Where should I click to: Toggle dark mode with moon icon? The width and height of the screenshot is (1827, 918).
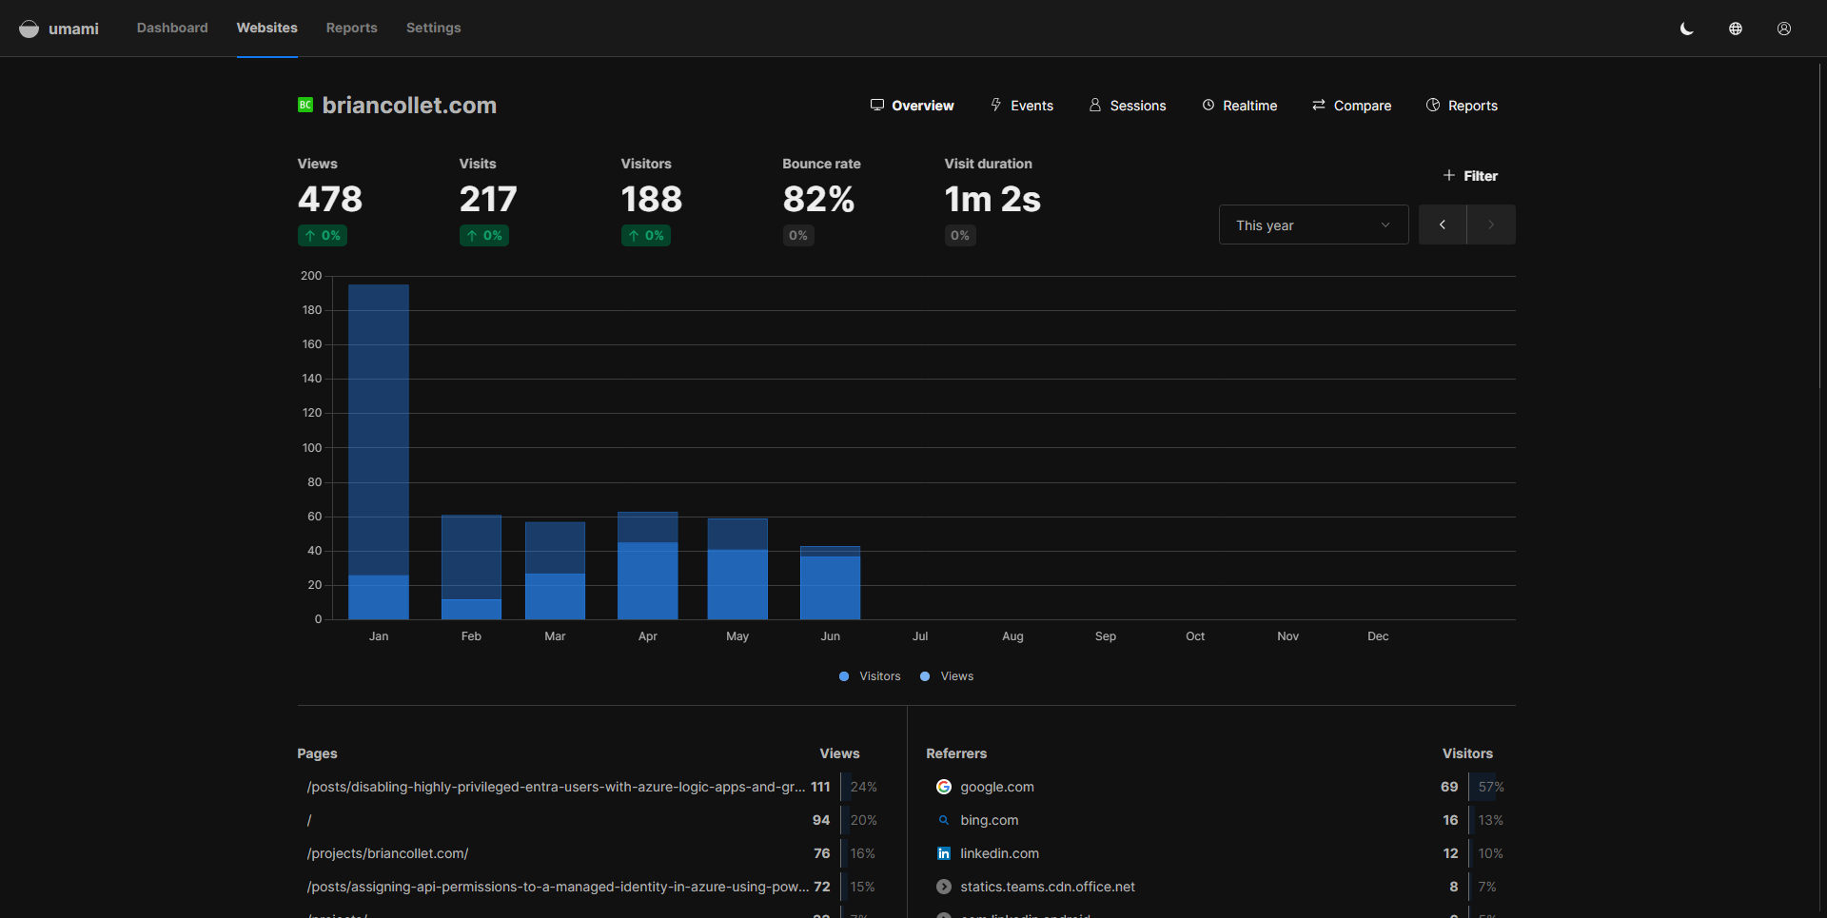[x=1687, y=29]
